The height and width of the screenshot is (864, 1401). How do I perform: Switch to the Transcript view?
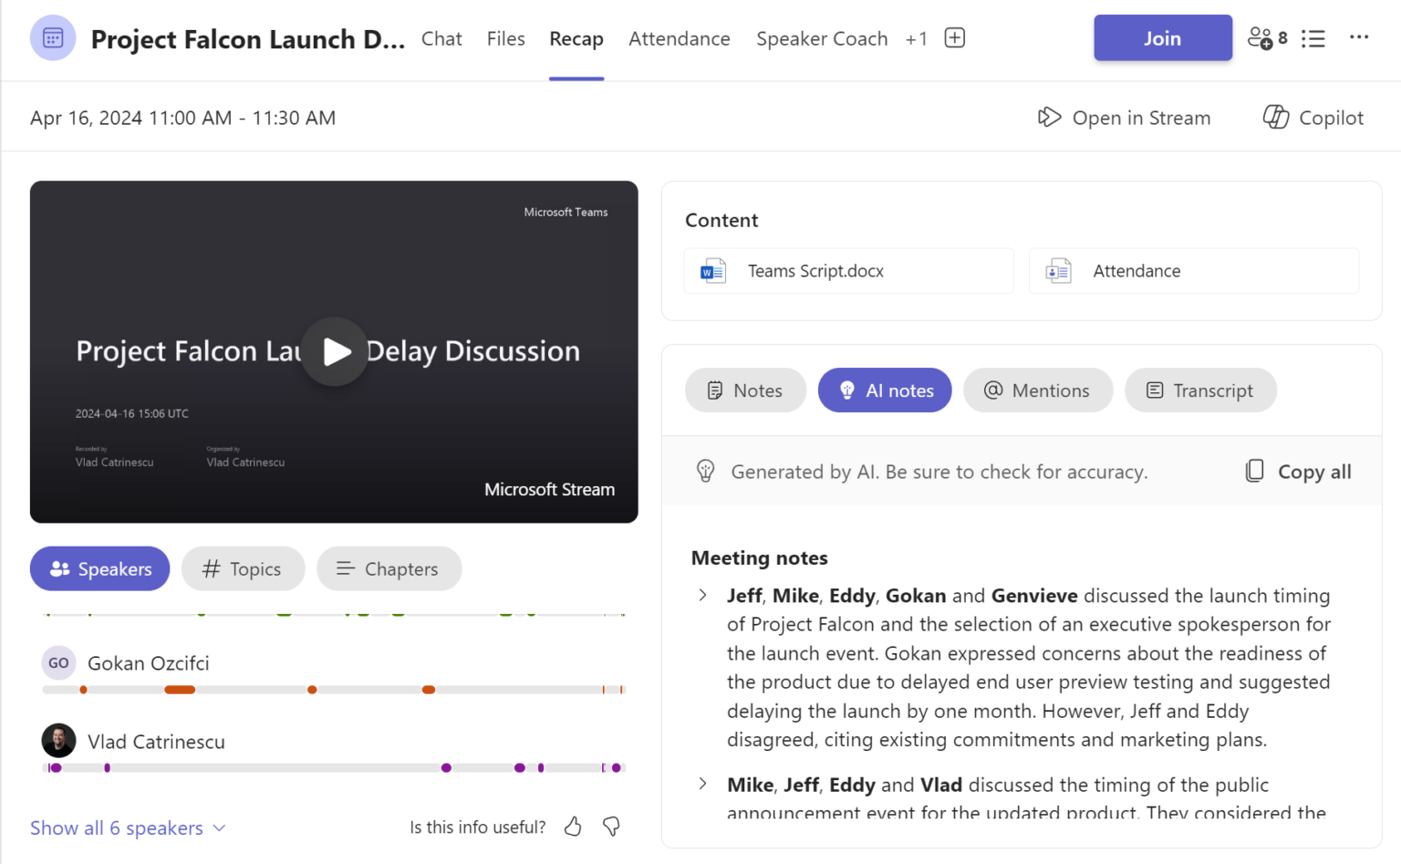click(1200, 390)
